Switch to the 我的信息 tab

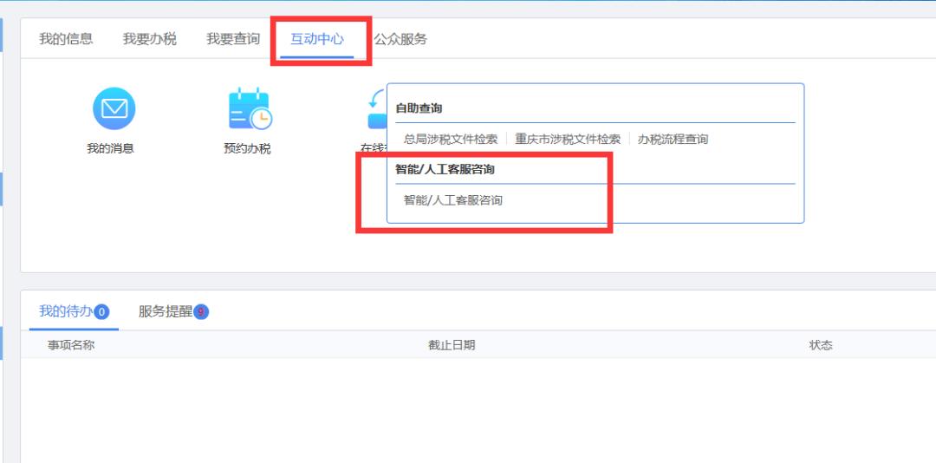(x=66, y=39)
